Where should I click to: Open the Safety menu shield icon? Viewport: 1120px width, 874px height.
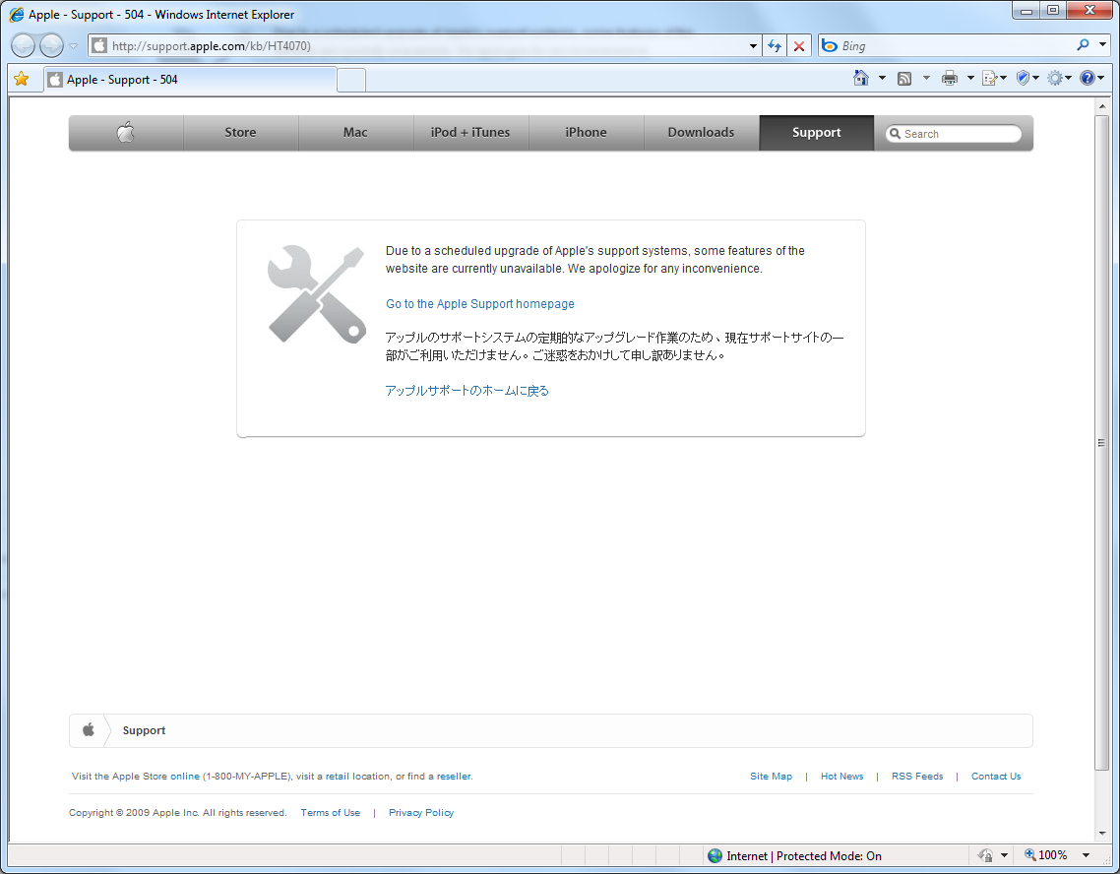click(x=1027, y=78)
